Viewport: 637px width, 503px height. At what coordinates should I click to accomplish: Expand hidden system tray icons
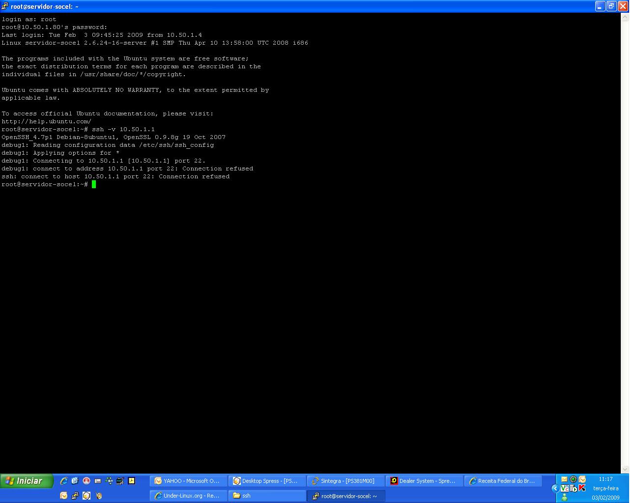[555, 488]
